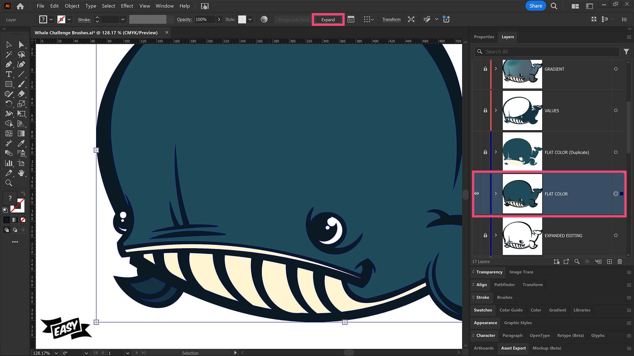Open the search magnifier in title bar
Viewport: 634px width, 356px height.
point(554,6)
